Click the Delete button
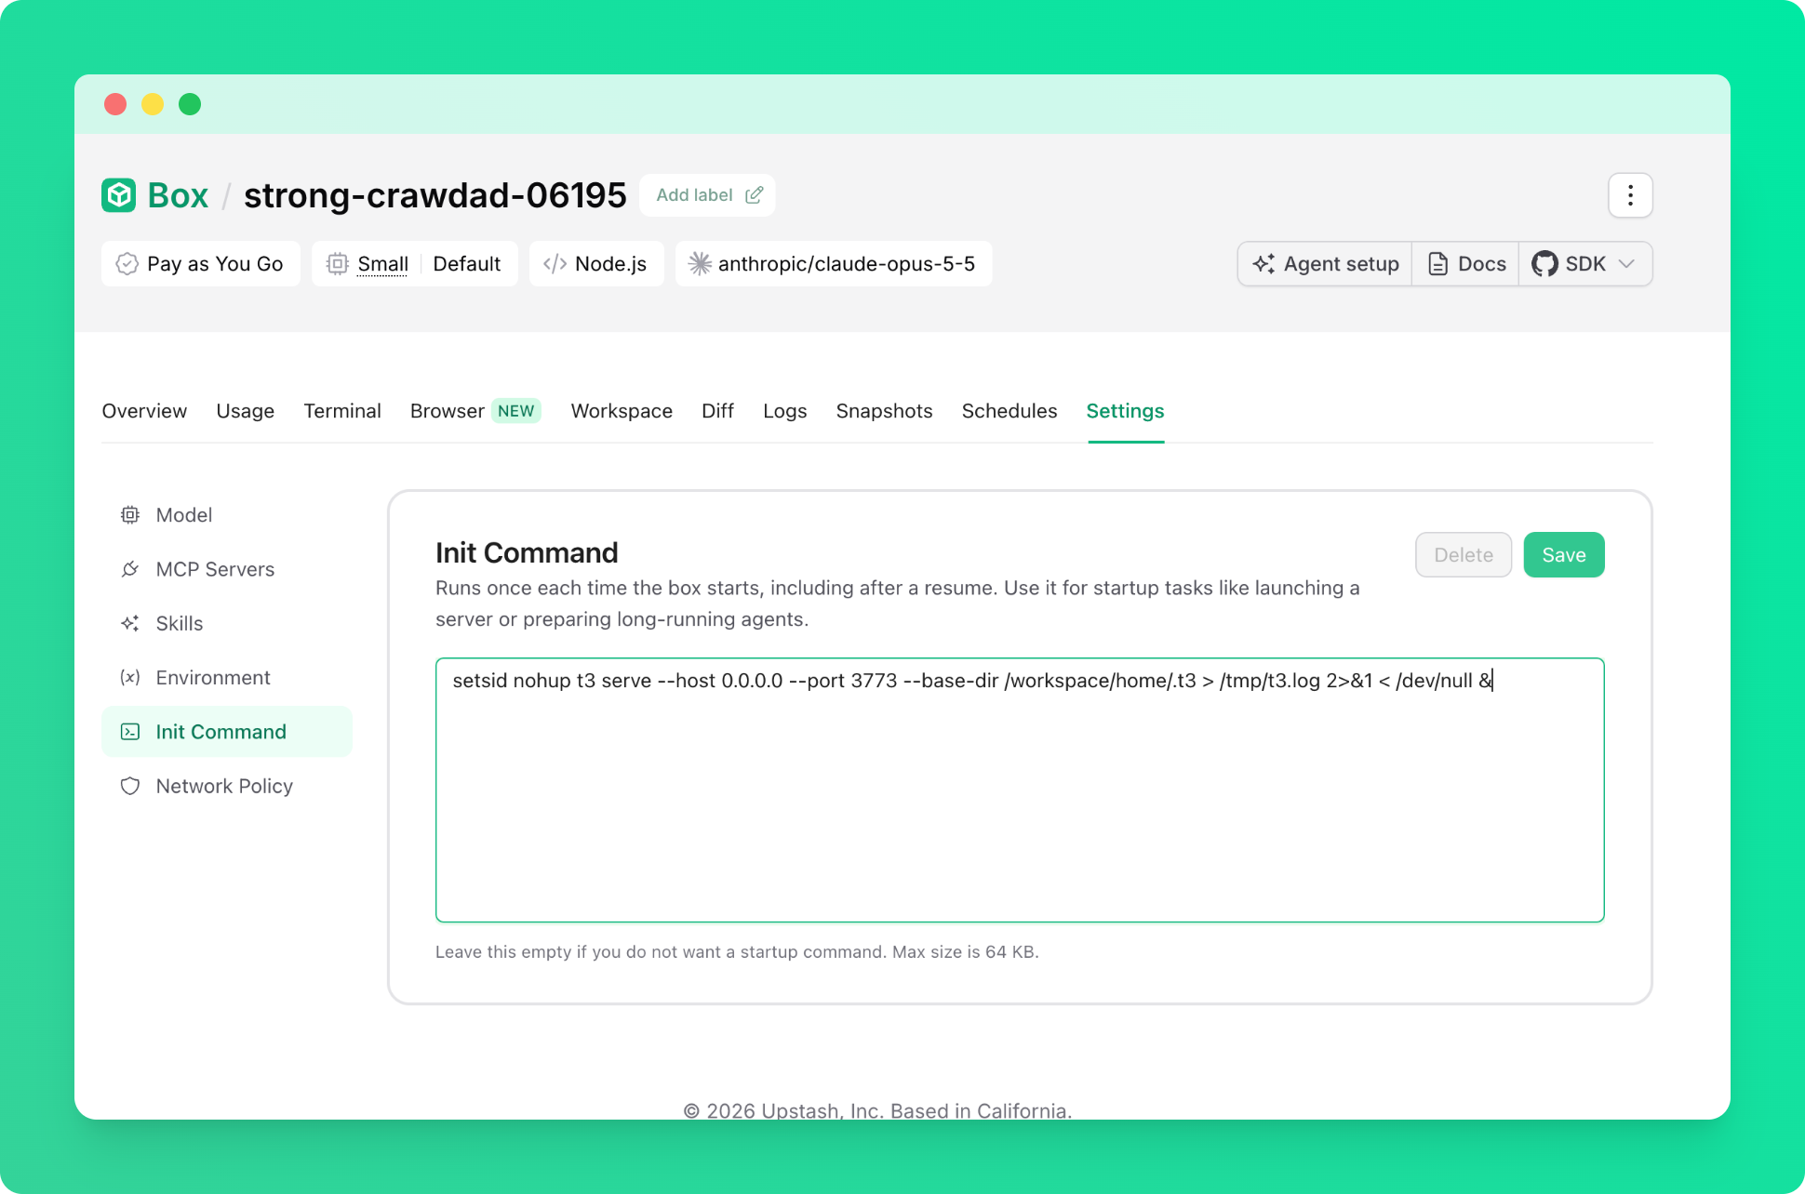Screen dimensions: 1805x1194 tap(1464, 555)
